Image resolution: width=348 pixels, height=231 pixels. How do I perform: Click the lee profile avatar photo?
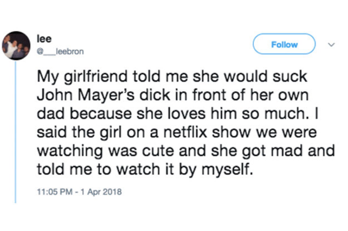click(16, 46)
